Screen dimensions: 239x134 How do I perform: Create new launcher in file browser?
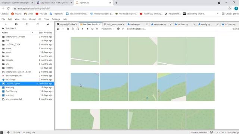tap(6, 24)
